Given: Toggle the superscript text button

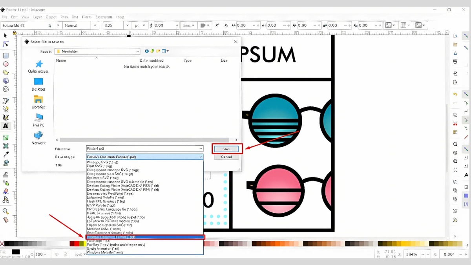Looking at the screenshot, I should click(217, 25).
